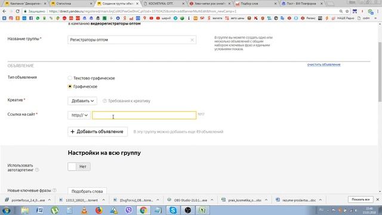
Task: Expand options for the DugTor torrent download
Action: point(158,200)
